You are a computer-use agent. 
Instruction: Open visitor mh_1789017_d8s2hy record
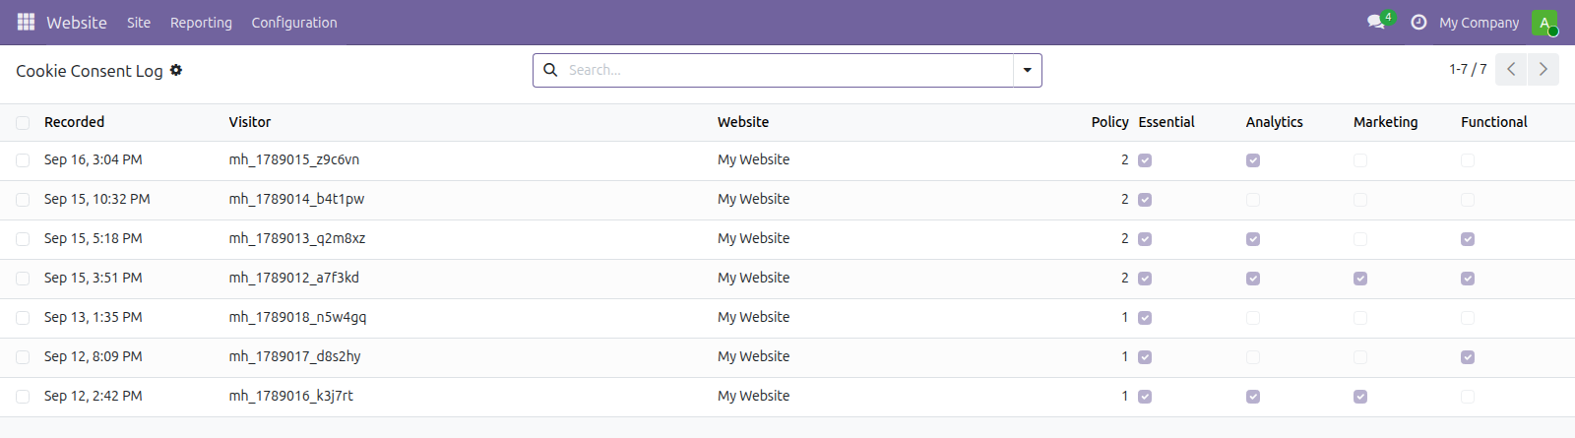click(295, 356)
